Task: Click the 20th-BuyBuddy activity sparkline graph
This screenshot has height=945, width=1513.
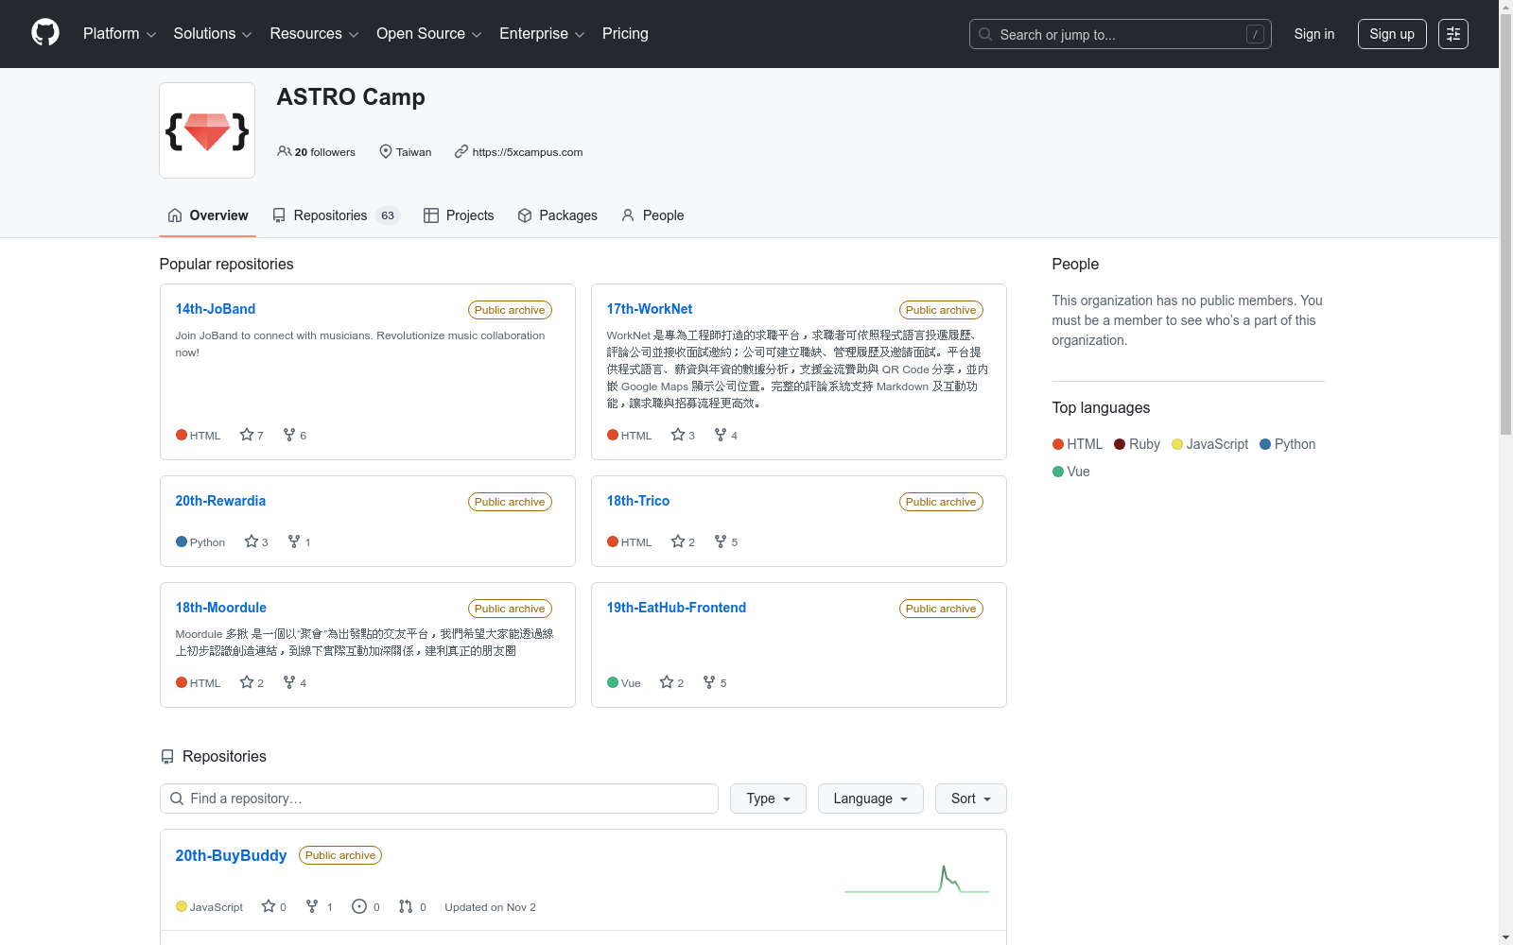Action: (916, 879)
